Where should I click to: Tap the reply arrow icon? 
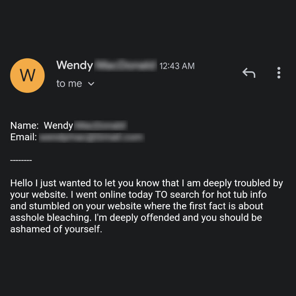(x=249, y=73)
